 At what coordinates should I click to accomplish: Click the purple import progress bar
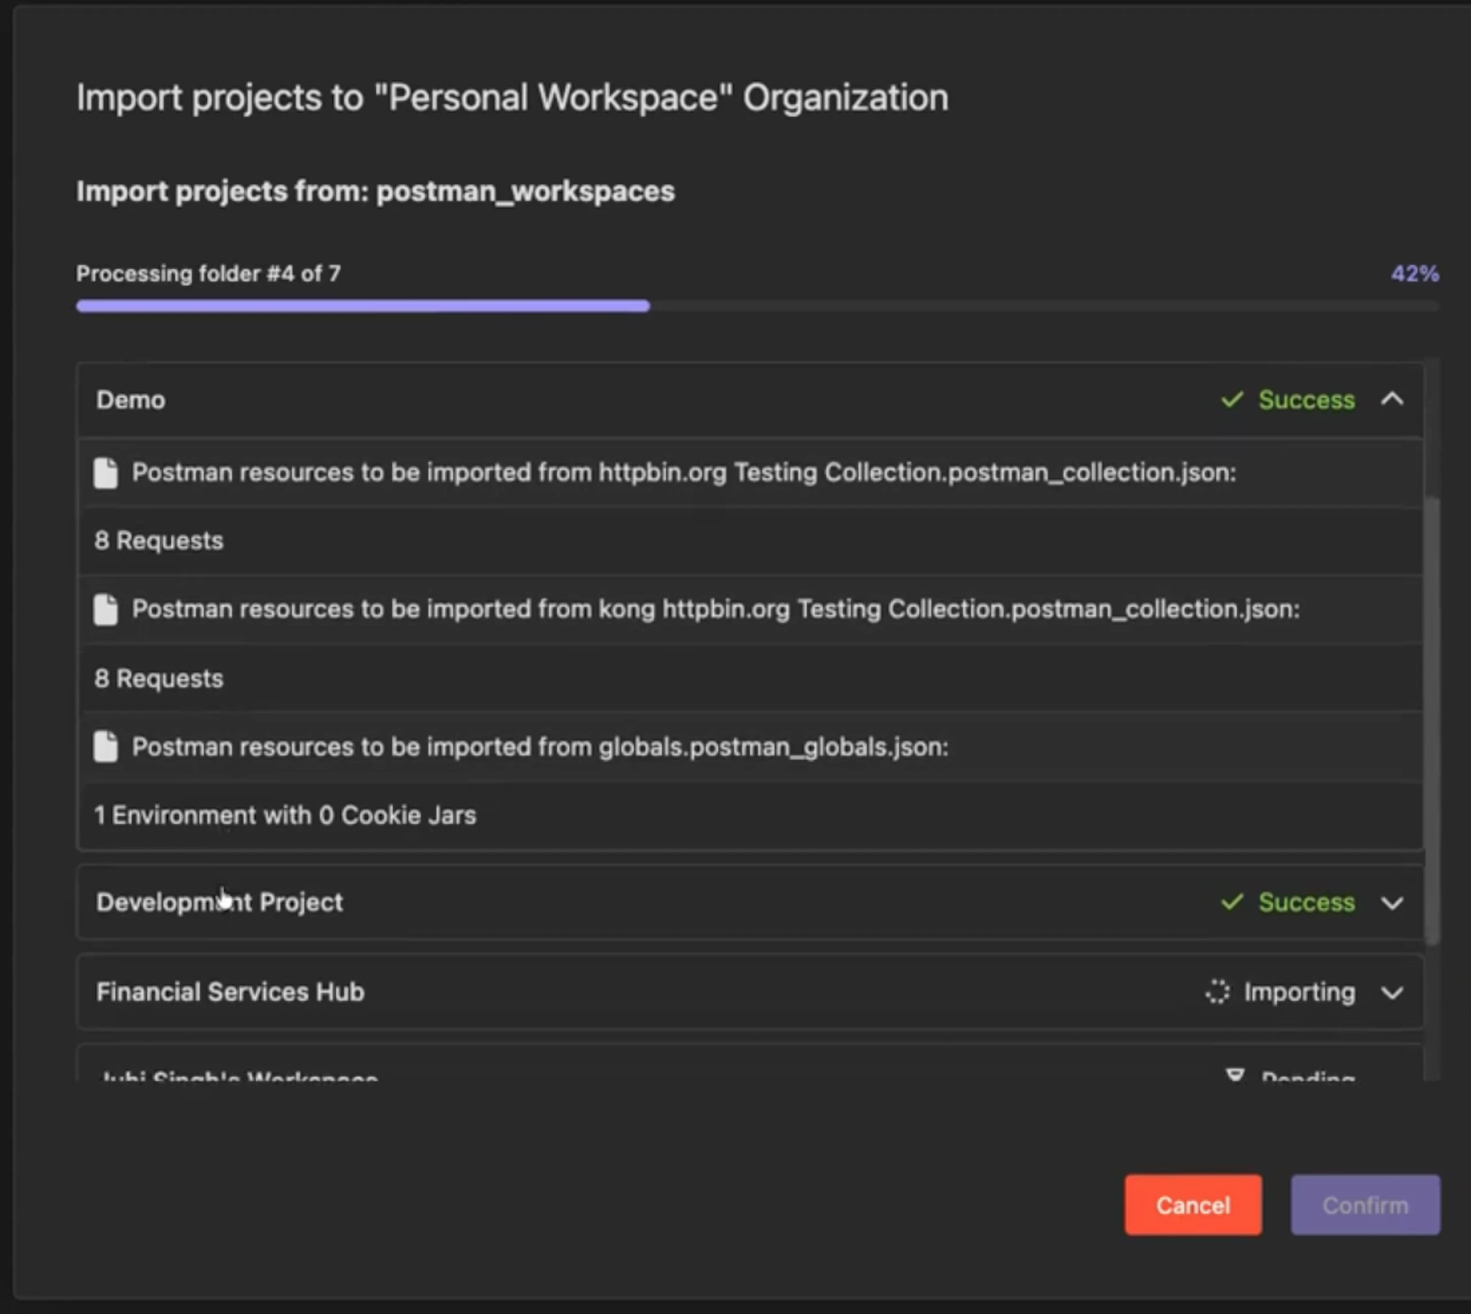(x=363, y=306)
